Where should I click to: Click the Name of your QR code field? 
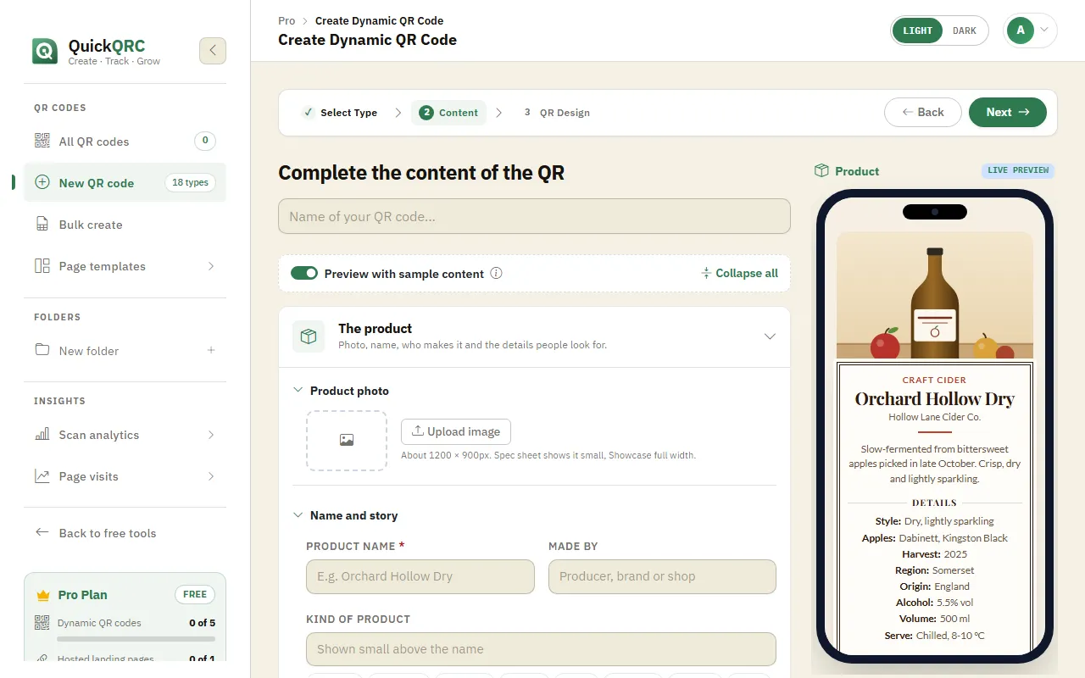tap(534, 216)
